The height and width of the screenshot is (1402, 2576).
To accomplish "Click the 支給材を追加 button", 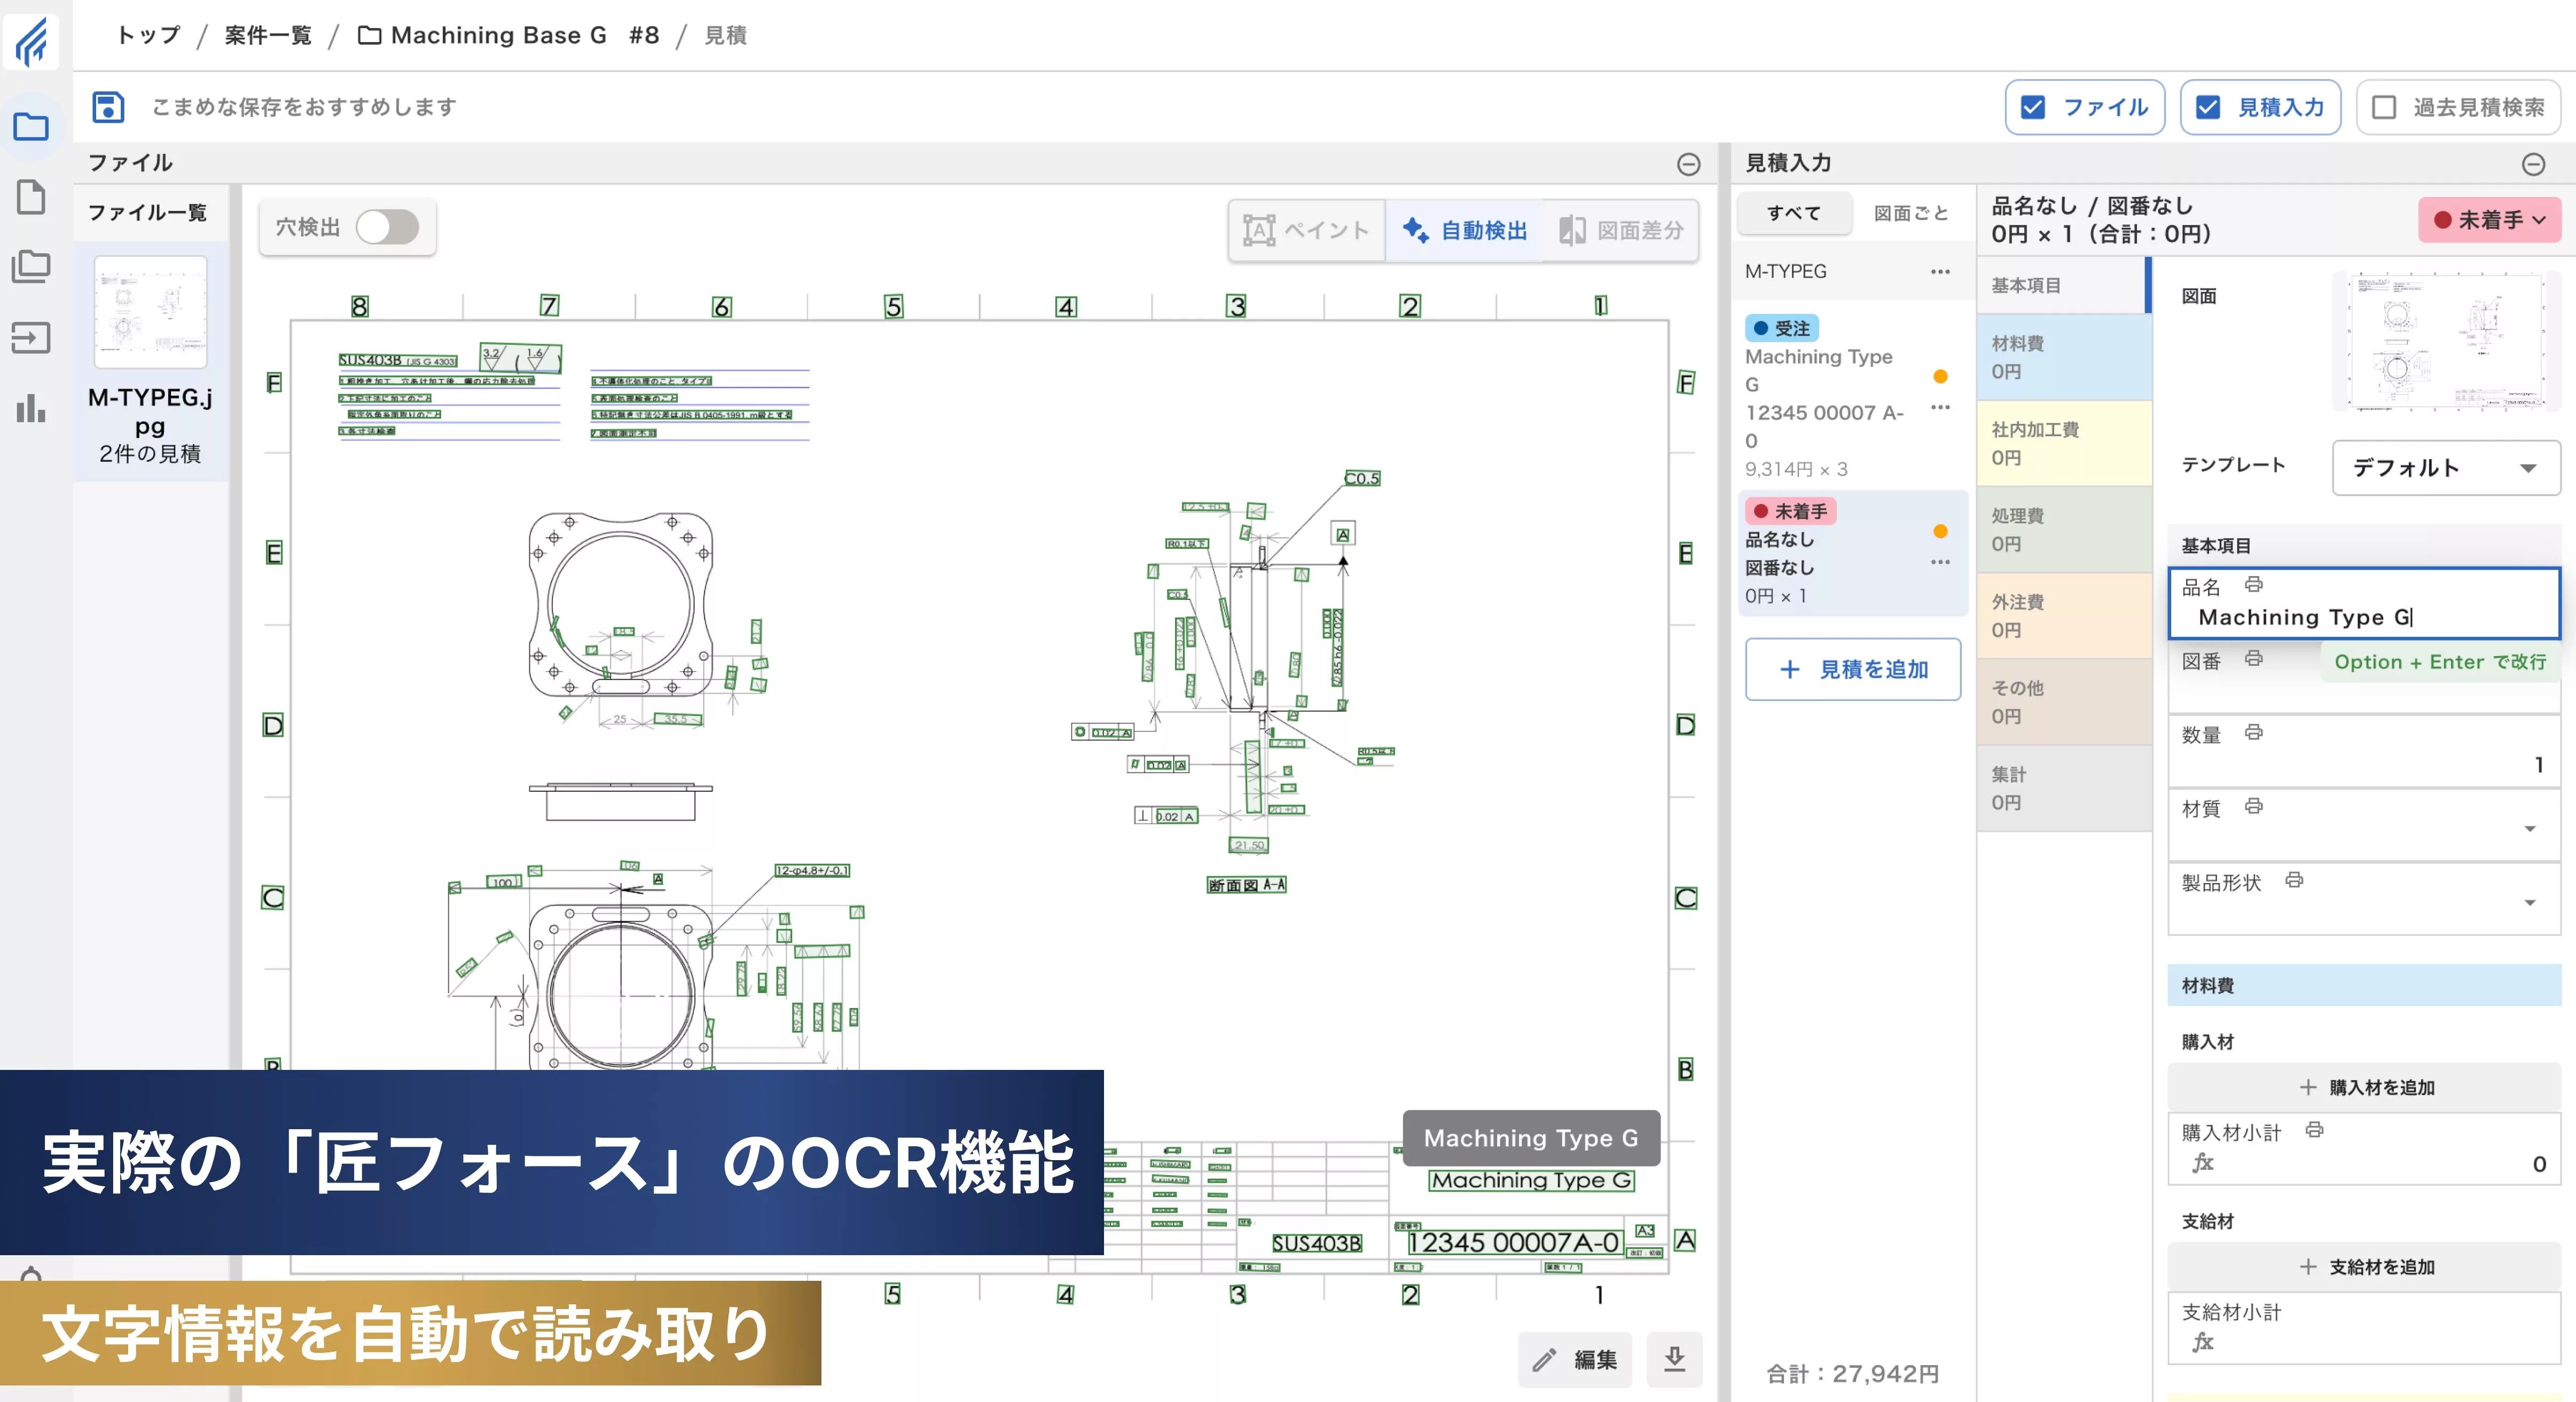I will coord(2364,1267).
